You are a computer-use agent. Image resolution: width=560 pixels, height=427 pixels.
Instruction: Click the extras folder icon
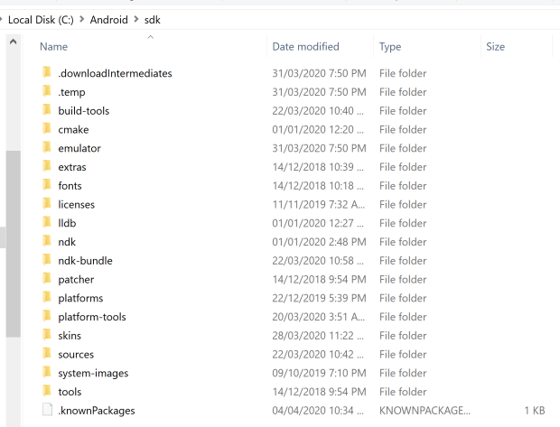point(47,166)
